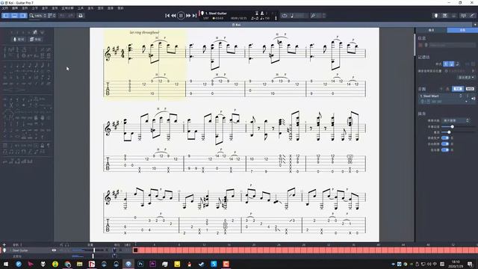The width and height of the screenshot is (478, 269).
Task: Click the page layout mode icon
Action: (x=50, y=16)
